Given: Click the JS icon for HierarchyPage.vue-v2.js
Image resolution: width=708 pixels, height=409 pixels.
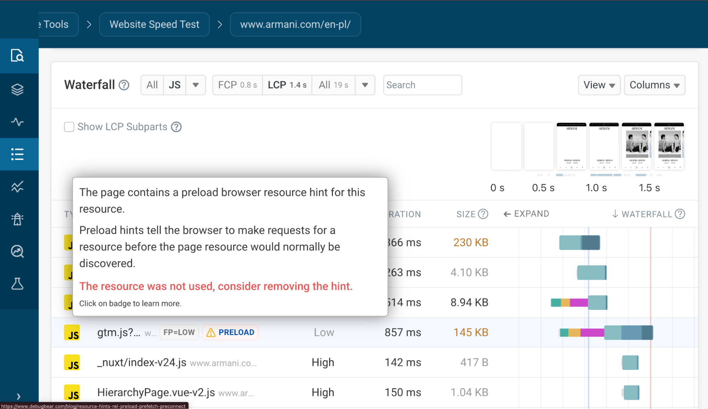Looking at the screenshot, I should (72, 393).
